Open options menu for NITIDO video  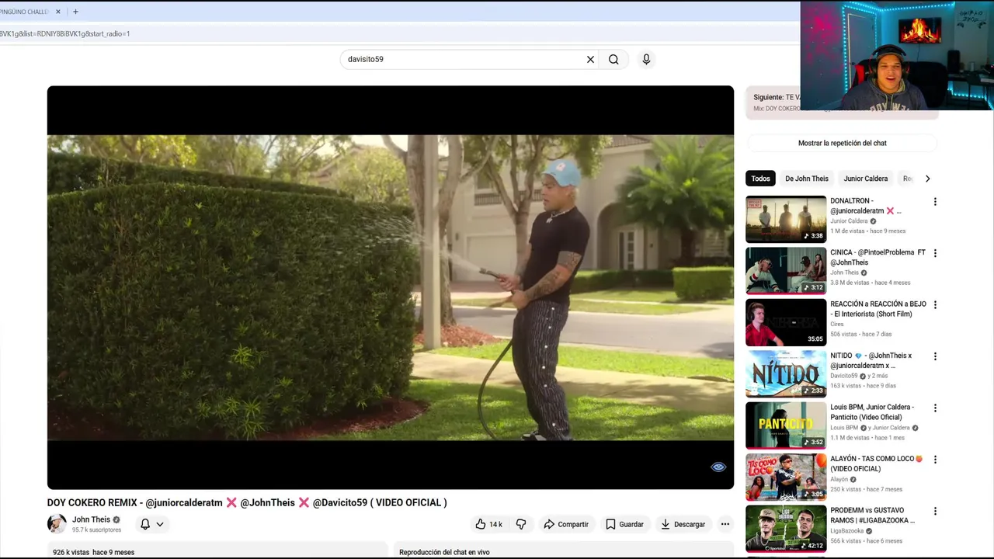pos(935,356)
